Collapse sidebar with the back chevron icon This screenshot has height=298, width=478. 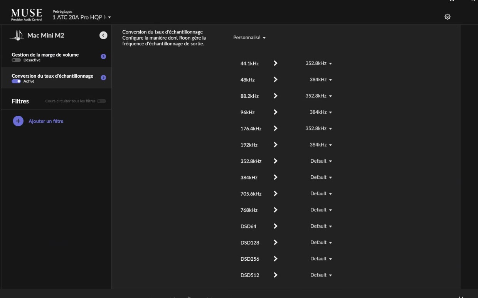point(103,35)
